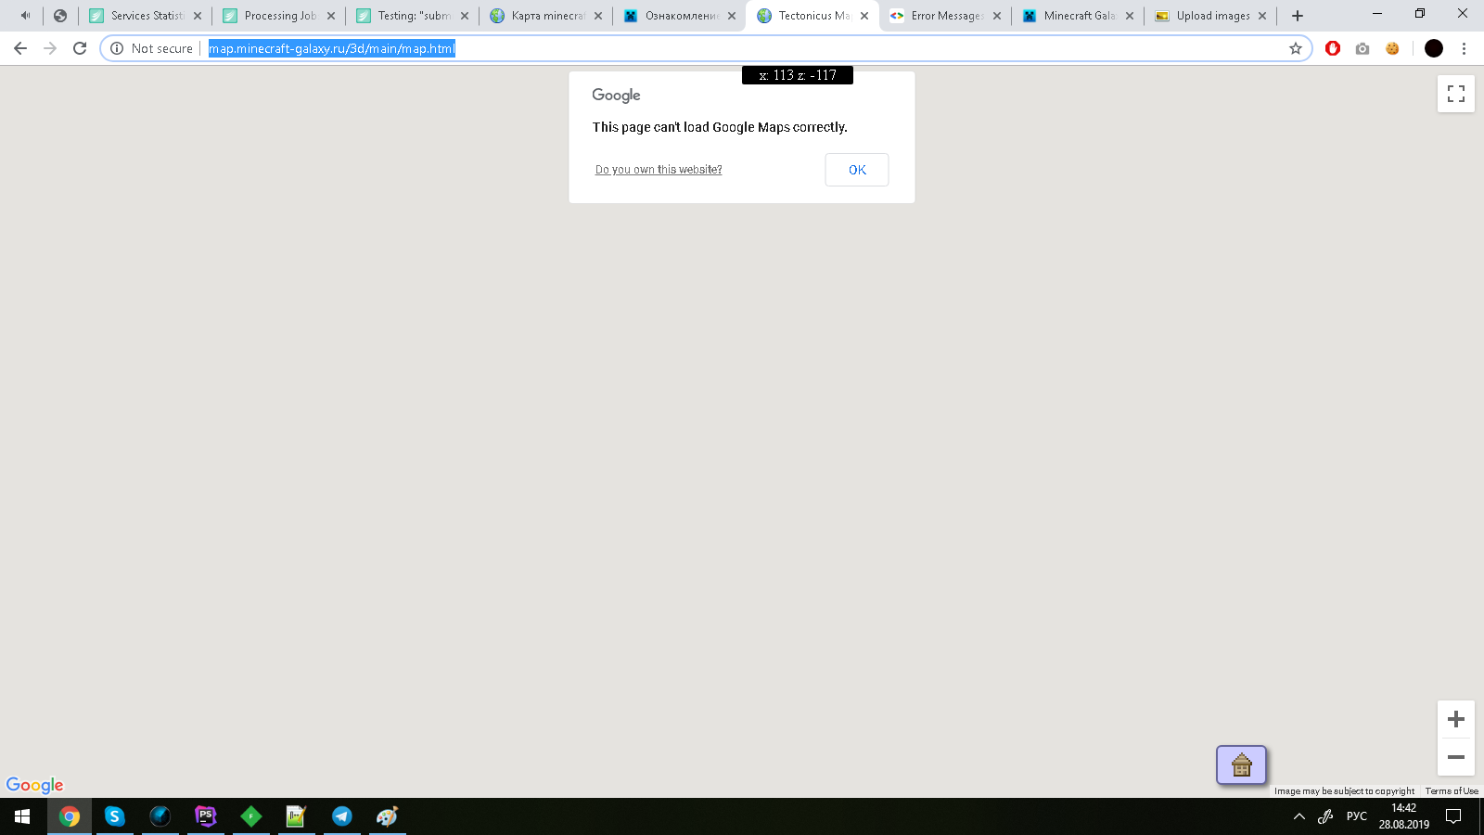Open the Chrome three-dot menu
Image resolution: width=1484 pixels, height=835 pixels.
click(1464, 48)
